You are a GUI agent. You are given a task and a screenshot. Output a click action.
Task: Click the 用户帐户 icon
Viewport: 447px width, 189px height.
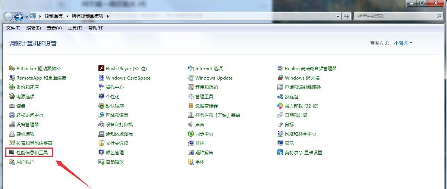(12, 162)
